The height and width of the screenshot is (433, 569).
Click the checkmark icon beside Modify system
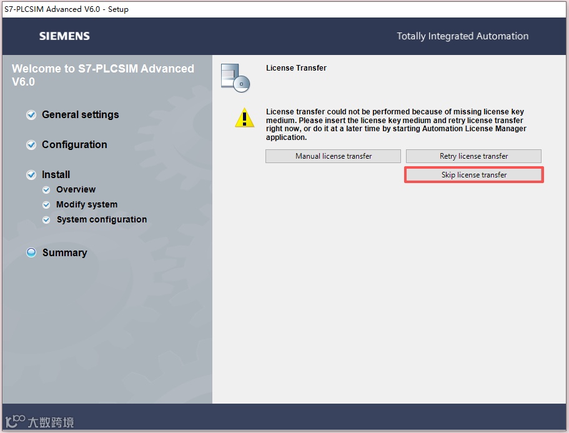point(46,205)
